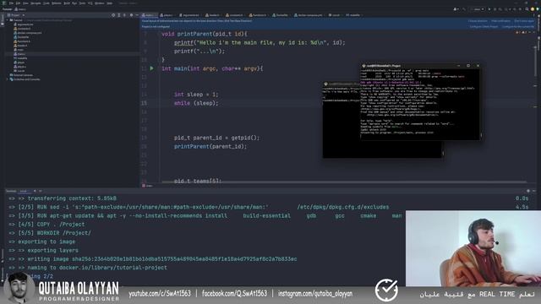Click the Debug button in top toolbar
Screen dimensions: 541x304
(495, 9)
